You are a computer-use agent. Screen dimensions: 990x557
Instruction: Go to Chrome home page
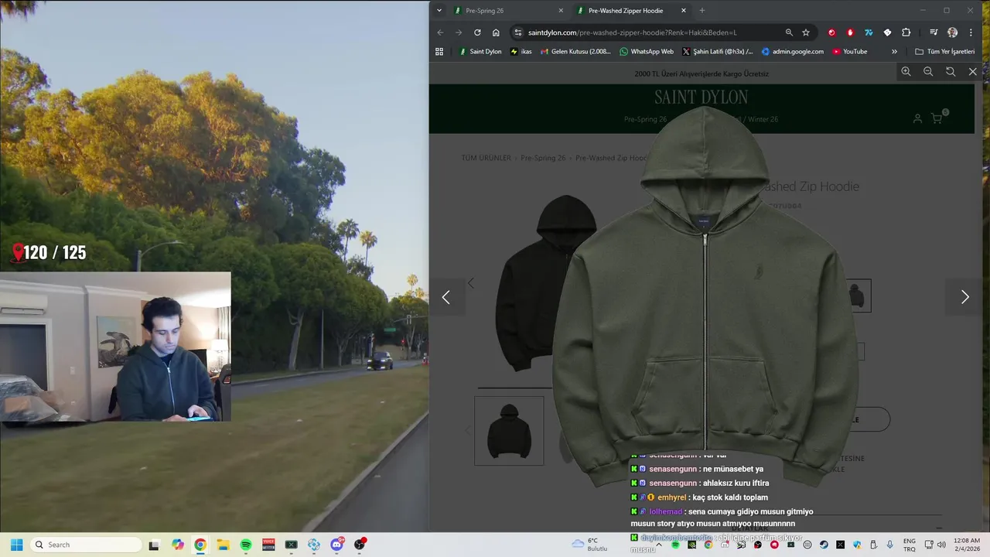pyautogui.click(x=496, y=32)
